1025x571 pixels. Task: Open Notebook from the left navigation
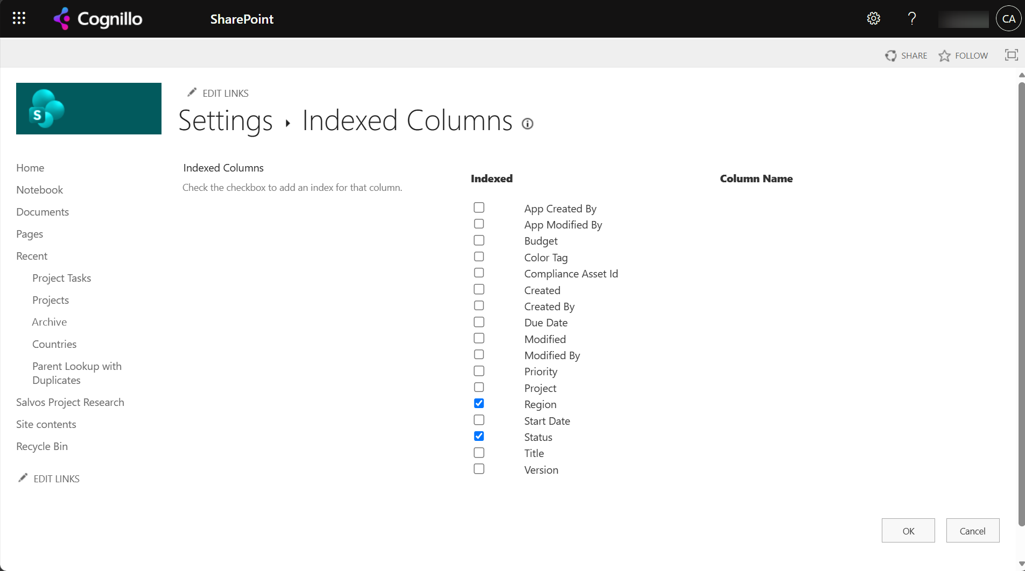pos(40,190)
